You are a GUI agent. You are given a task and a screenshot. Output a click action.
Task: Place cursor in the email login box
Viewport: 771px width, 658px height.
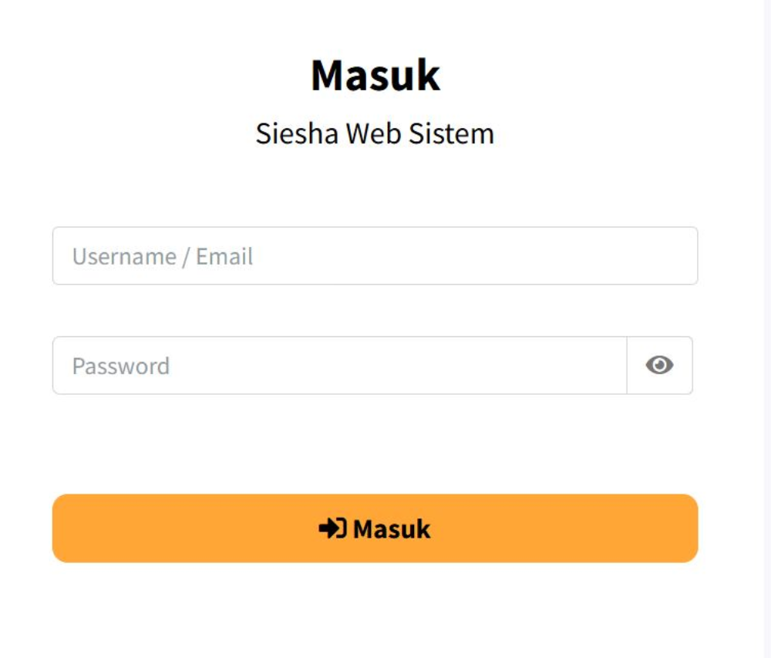pos(375,256)
